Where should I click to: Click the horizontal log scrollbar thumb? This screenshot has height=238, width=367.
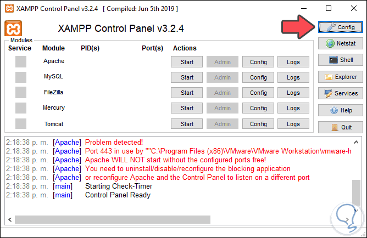coord(113,219)
